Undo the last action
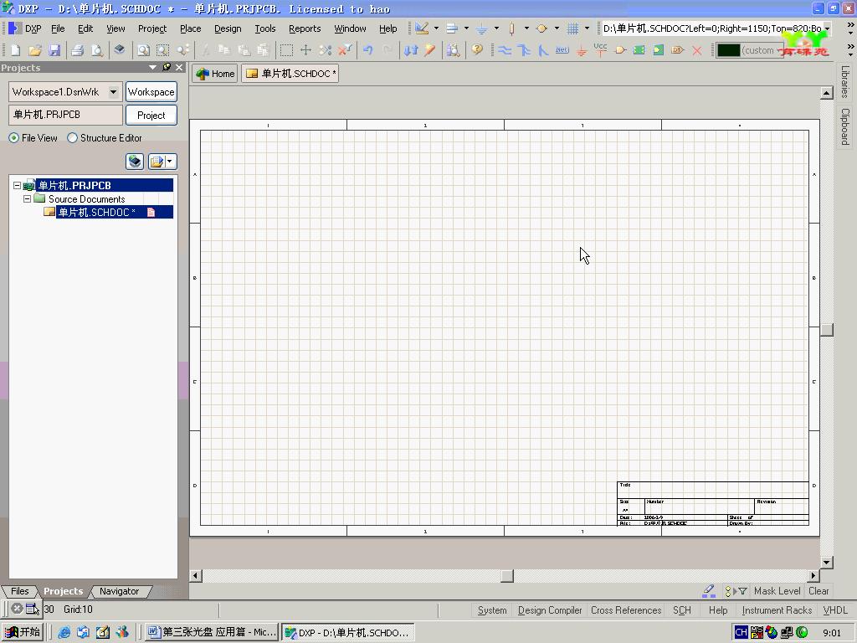 (x=368, y=50)
